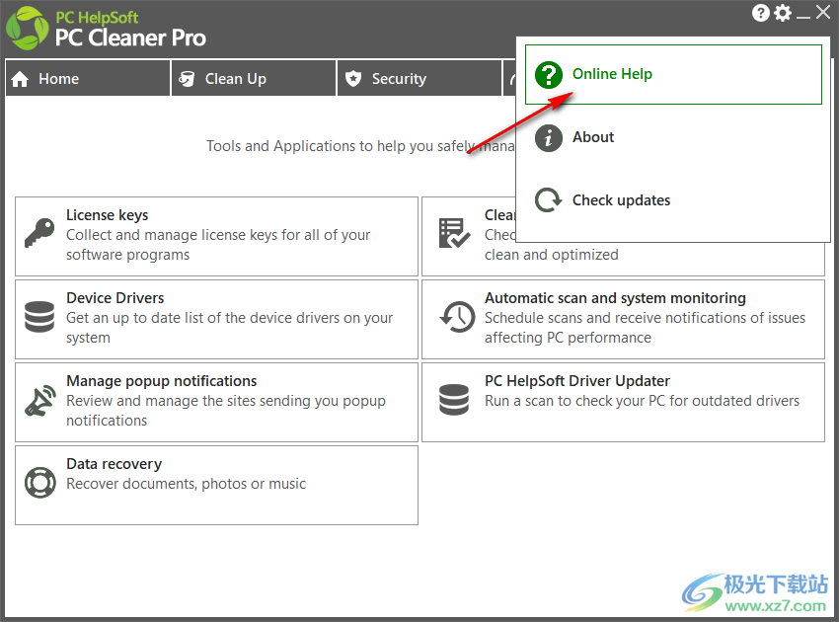
Task: Click the Automatic scan clock history icon
Action: point(457,316)
